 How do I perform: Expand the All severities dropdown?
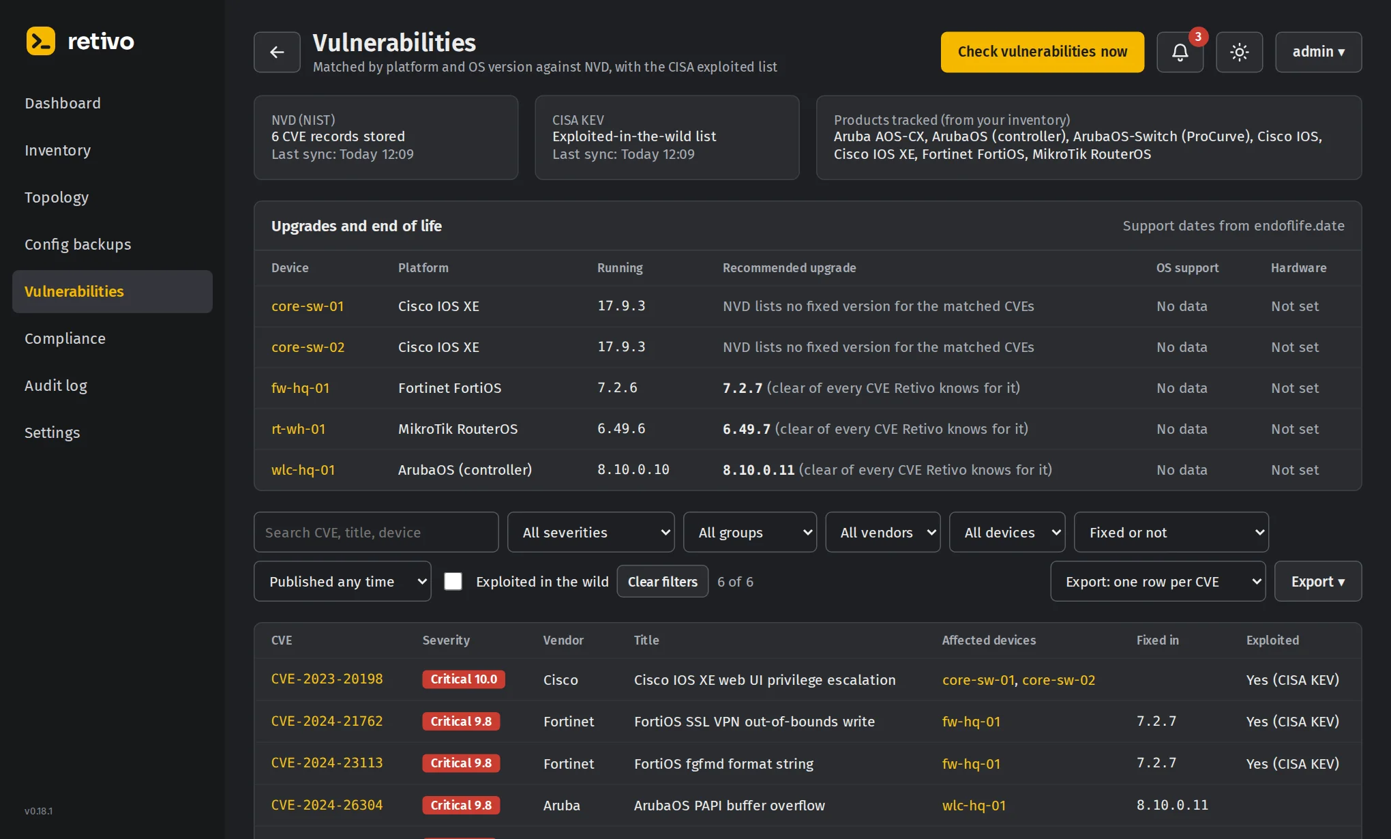click(x=590, y=532)
